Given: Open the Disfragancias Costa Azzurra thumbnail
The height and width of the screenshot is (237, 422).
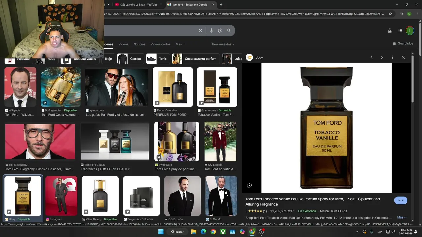Looking at the screenshot, I should click(61, 87).
